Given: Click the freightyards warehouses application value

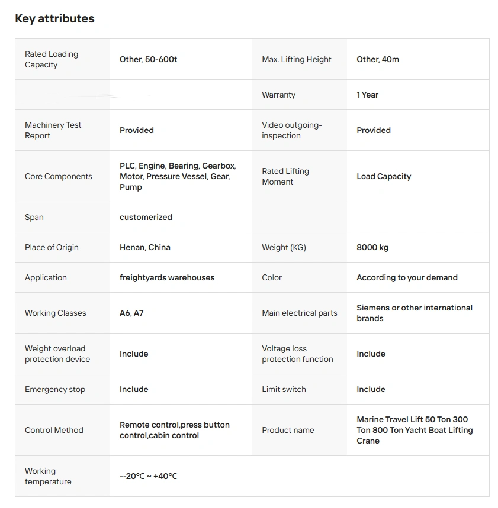Looking at the screenshot, I should (x=167, y=277).
